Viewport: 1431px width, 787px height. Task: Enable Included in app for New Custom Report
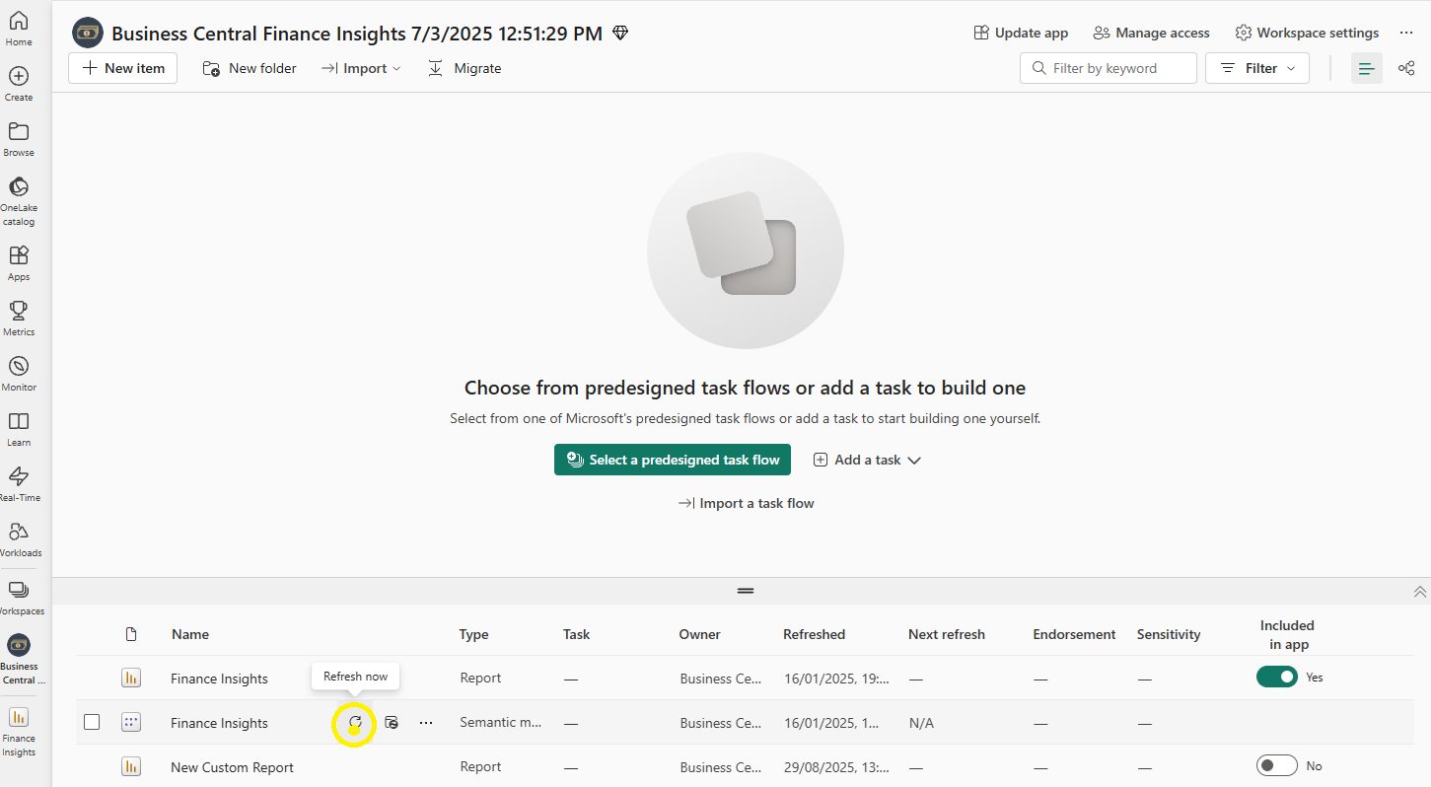coord(1277,765)
